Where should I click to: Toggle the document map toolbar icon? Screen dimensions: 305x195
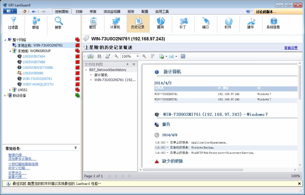pyautogui.click(x=91, y=57)
